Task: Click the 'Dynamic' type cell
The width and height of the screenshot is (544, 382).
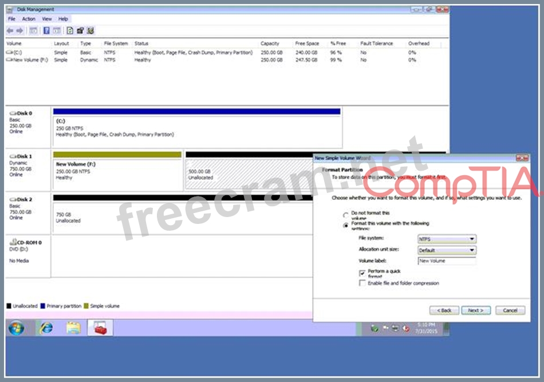Action: (89, 60)
